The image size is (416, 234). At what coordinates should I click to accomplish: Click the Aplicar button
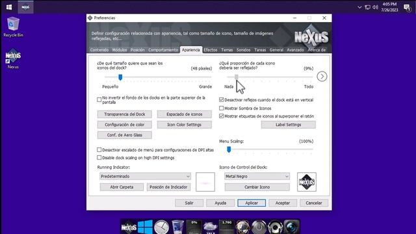tap(252, 203)
